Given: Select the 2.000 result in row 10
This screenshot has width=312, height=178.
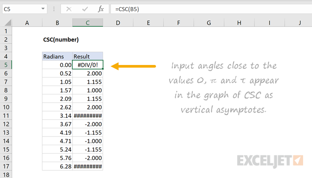Looking at the screenshot, I should (87, 107).
